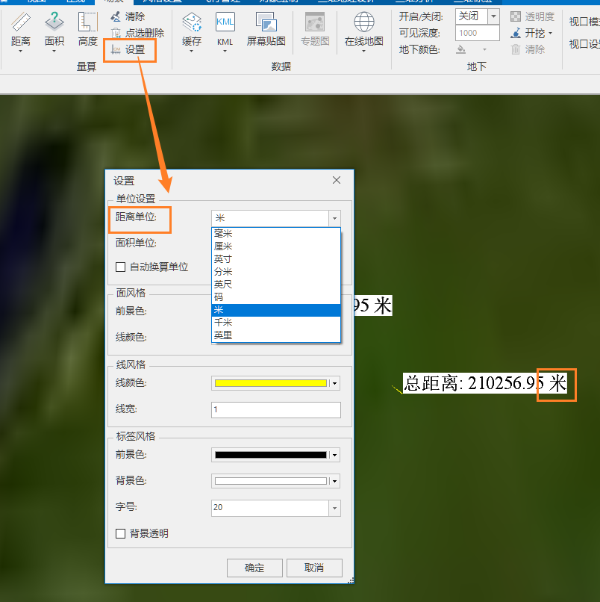This screenshot has height=602, width=600.
Task: Choose 英寸 from the unit list
Action: click(x=276, y=259)
